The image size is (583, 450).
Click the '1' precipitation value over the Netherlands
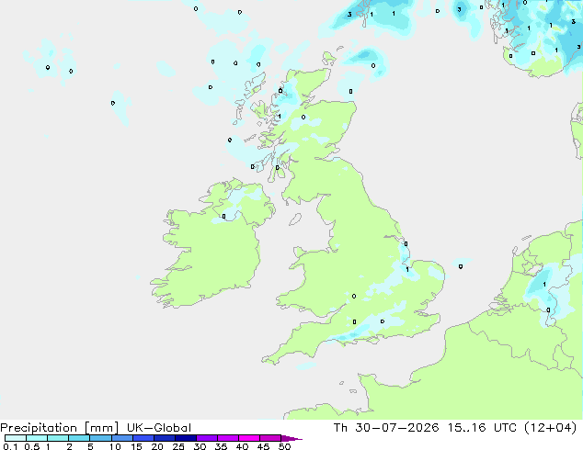pyautogui.click(x=544, y=285)
